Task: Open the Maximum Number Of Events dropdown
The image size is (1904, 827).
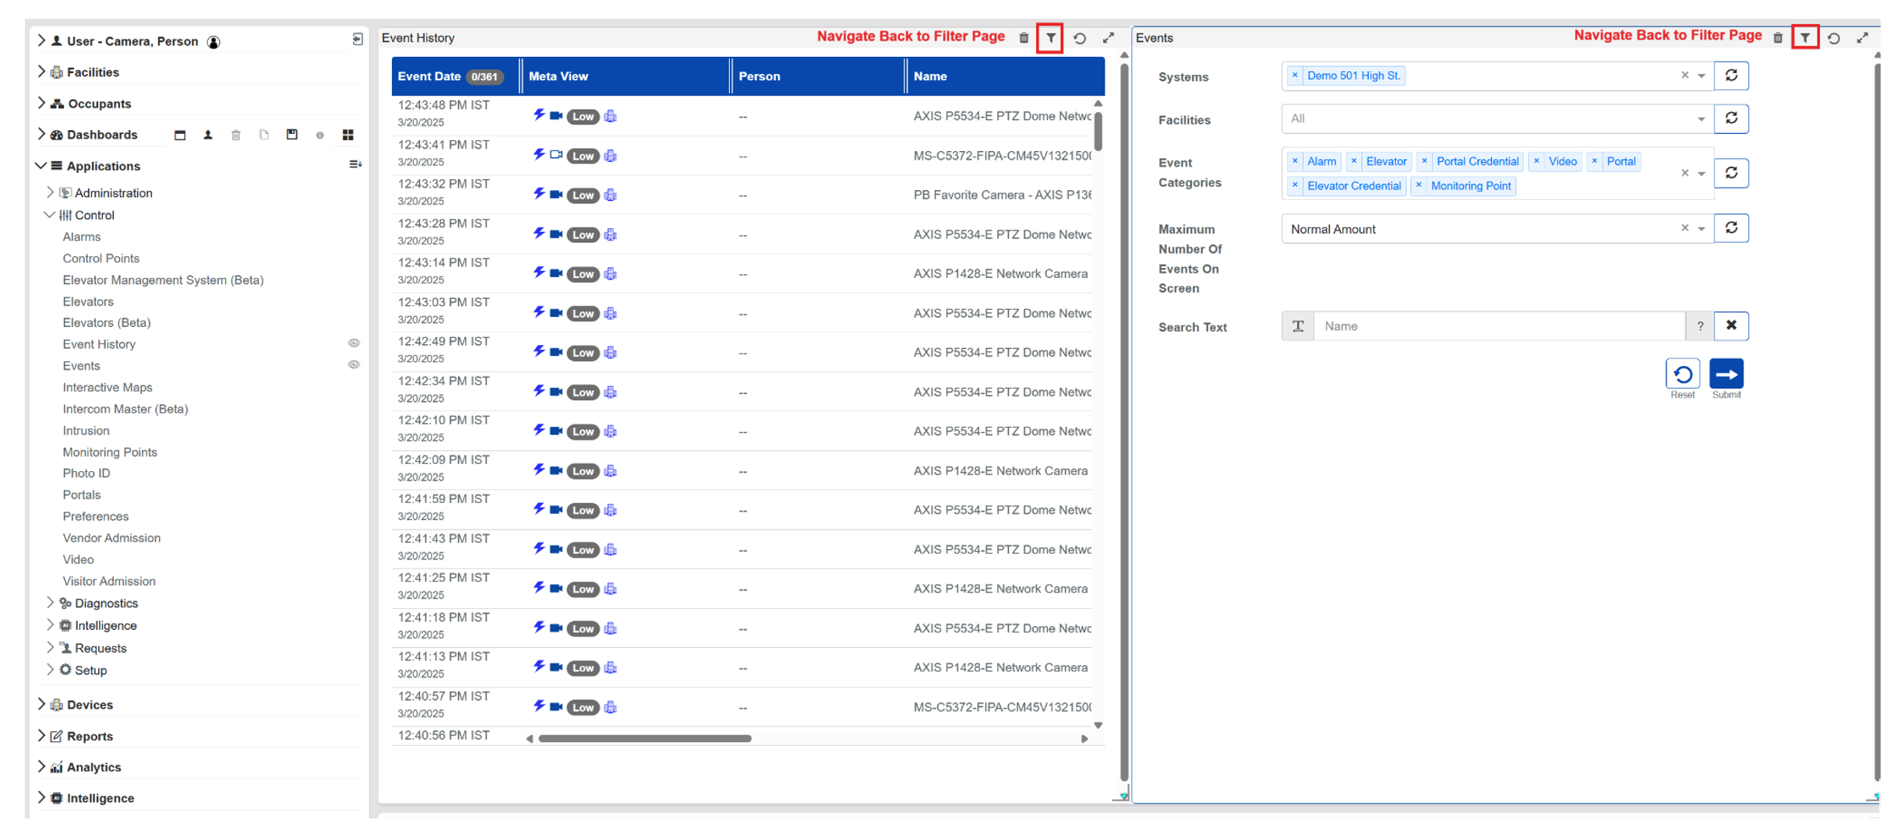Action: coord(1701,229)
